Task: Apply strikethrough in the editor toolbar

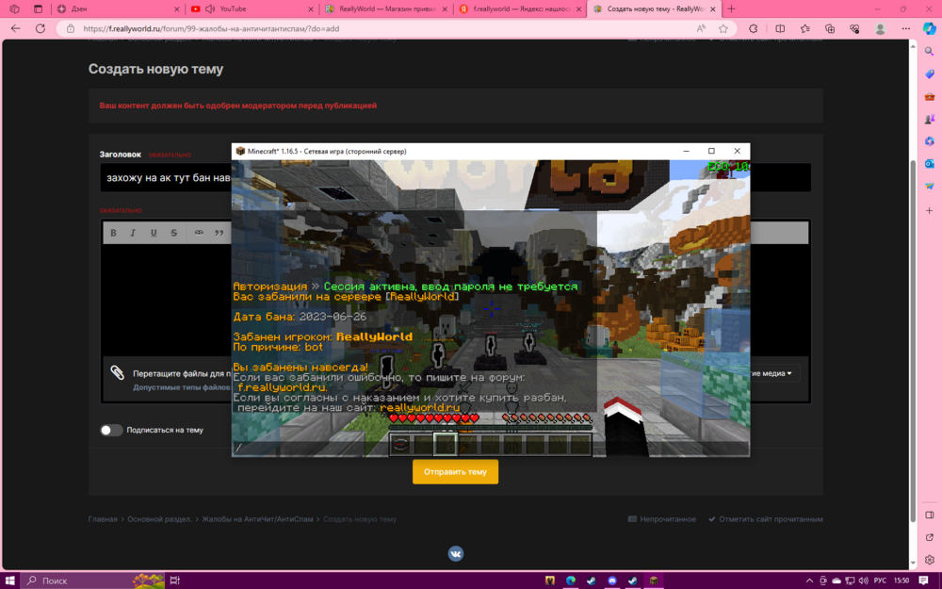Action: [x=173, y=233]
